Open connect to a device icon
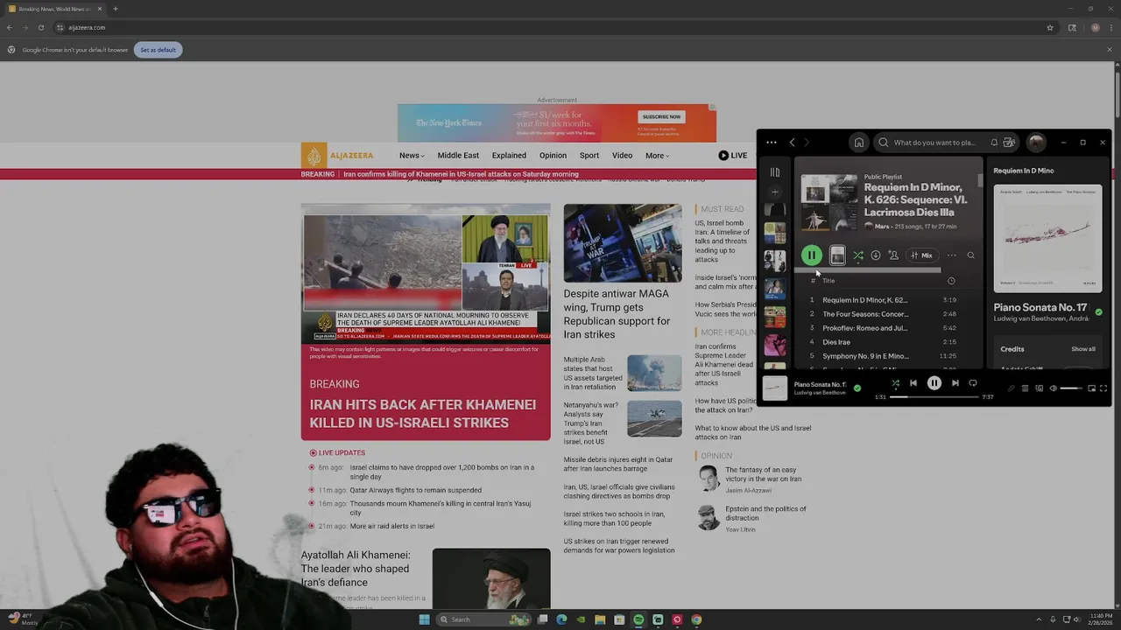The height and width of the screenshot is (630, 1121). 1040,388
